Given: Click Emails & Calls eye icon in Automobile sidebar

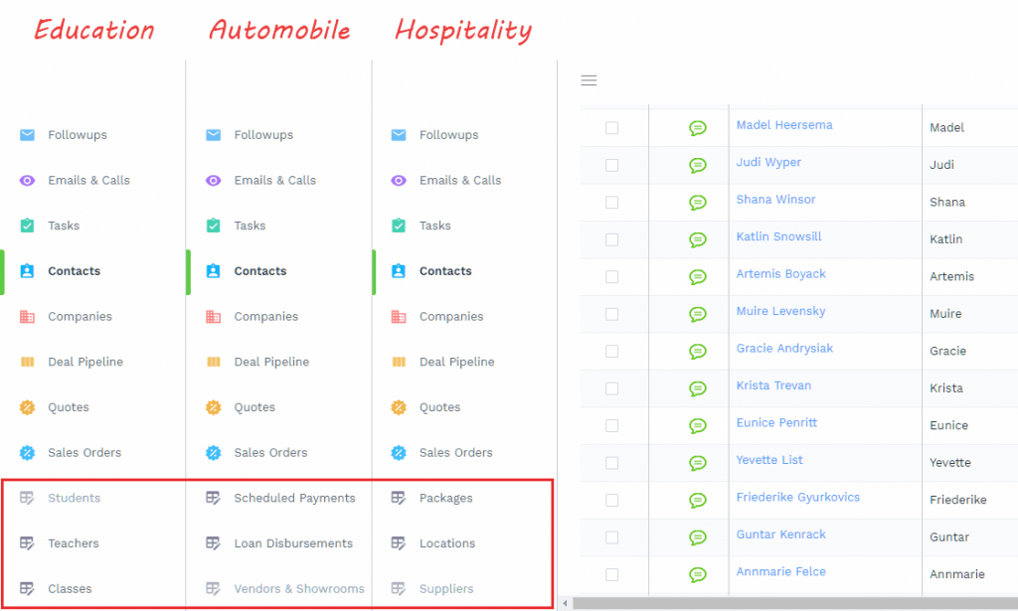Looking at the screenshot, I should 213,181.
